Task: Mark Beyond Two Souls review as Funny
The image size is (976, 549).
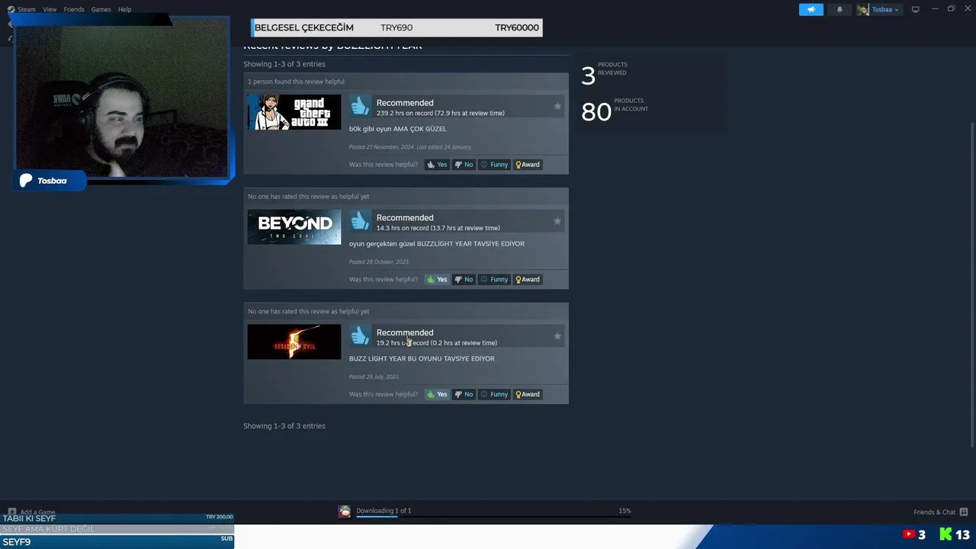Action: (x=494, y=279)
